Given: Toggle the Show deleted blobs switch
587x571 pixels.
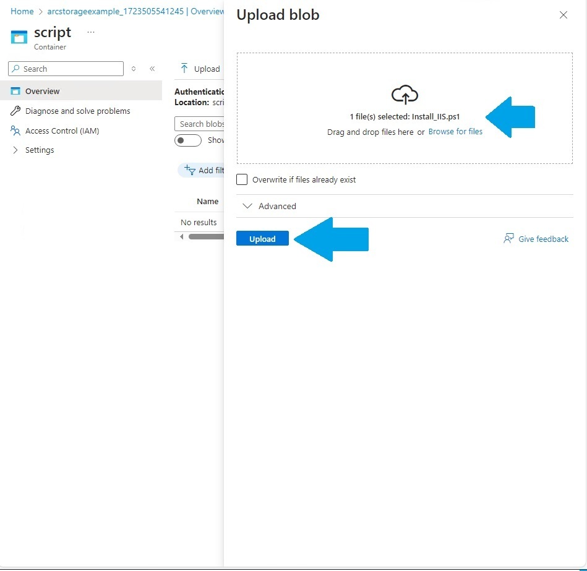Looking at the screenshot, I should (188, 140).
